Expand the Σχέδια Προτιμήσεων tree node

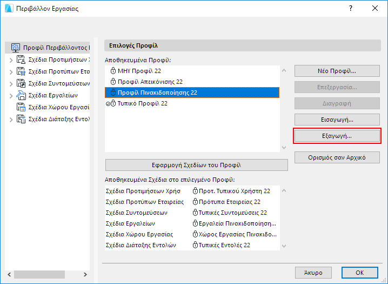point(11,60)
